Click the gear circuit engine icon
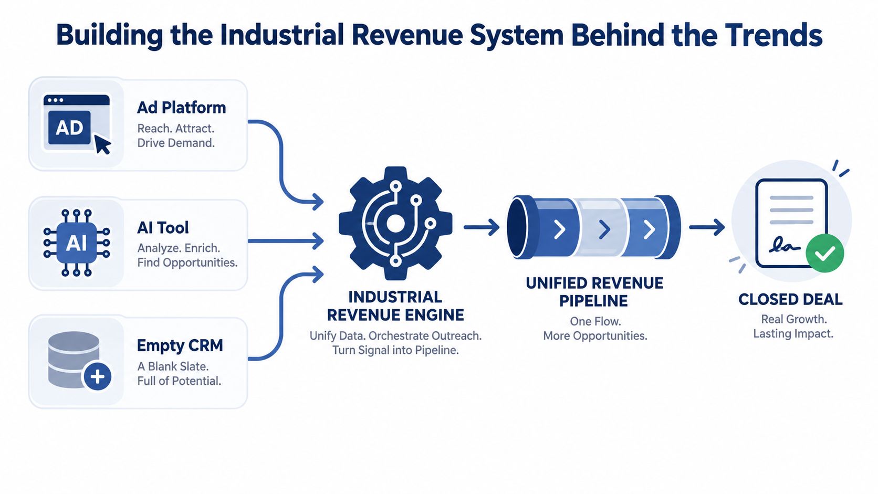The width and height of the screenshot is (878, 494). 395,224
